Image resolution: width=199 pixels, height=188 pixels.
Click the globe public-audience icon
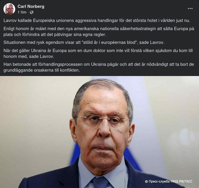pyautogui.click(x=32, y=12)
